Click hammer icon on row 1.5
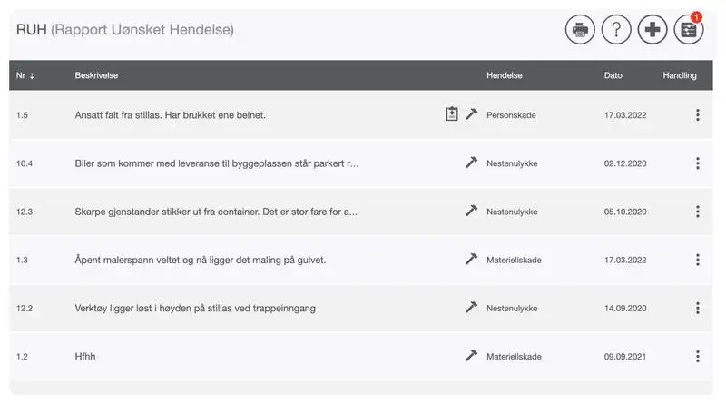Screen dimensions: 726x404 pos(471,114)
